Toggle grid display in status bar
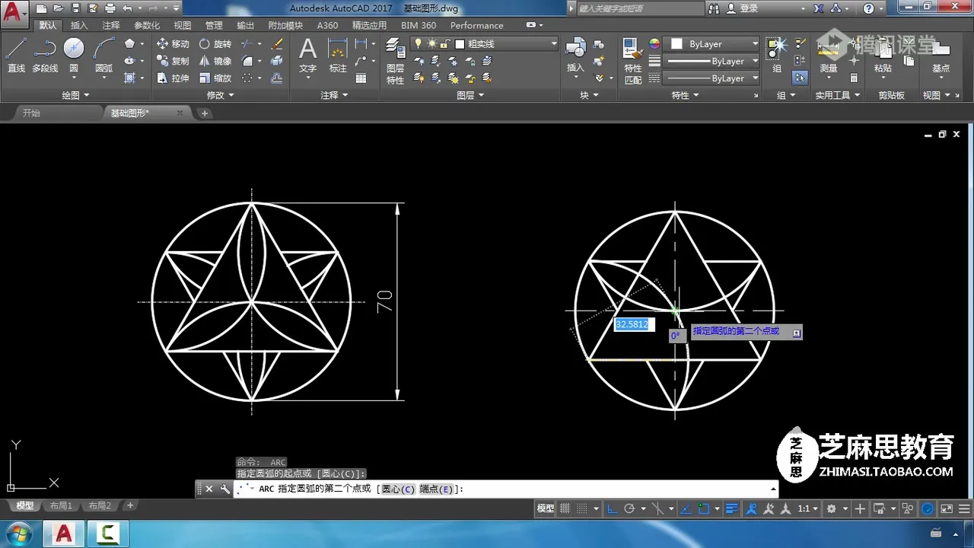This screenshot has height=548, width=974. pos(565,508)
